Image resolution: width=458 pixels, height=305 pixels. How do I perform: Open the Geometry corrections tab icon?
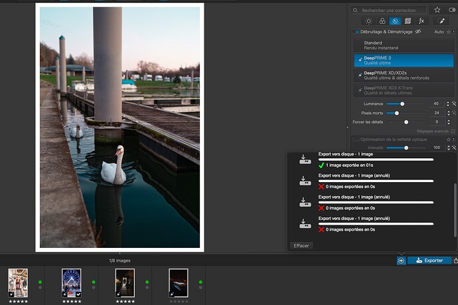(x=408, y=21)
